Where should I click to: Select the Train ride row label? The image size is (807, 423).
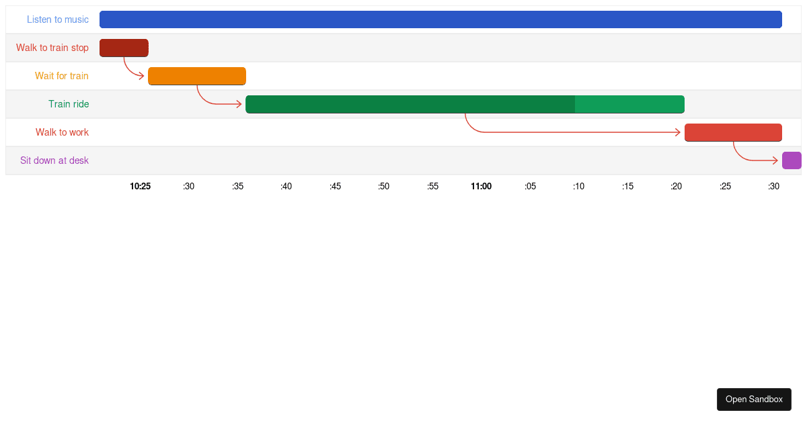[69, 104]
